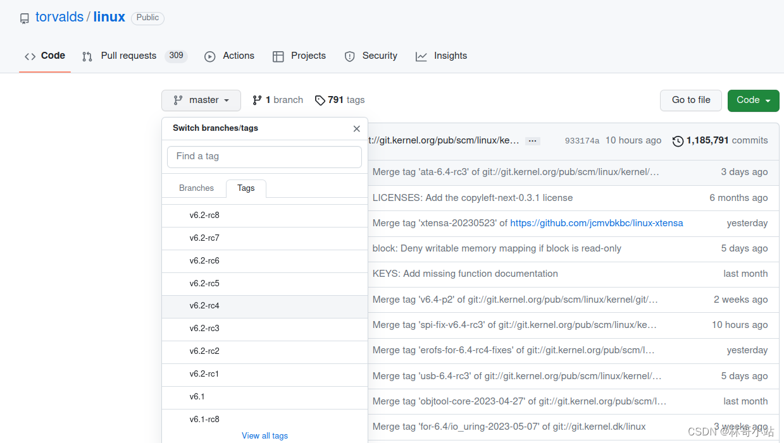This screenshot has width=784, height=443.
Task: Click the Pull requests 309 counter badge
Action: coord(176,56)
